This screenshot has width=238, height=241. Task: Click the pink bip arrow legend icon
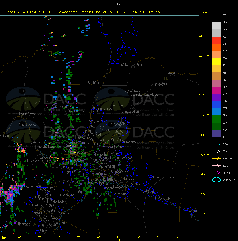216,165
